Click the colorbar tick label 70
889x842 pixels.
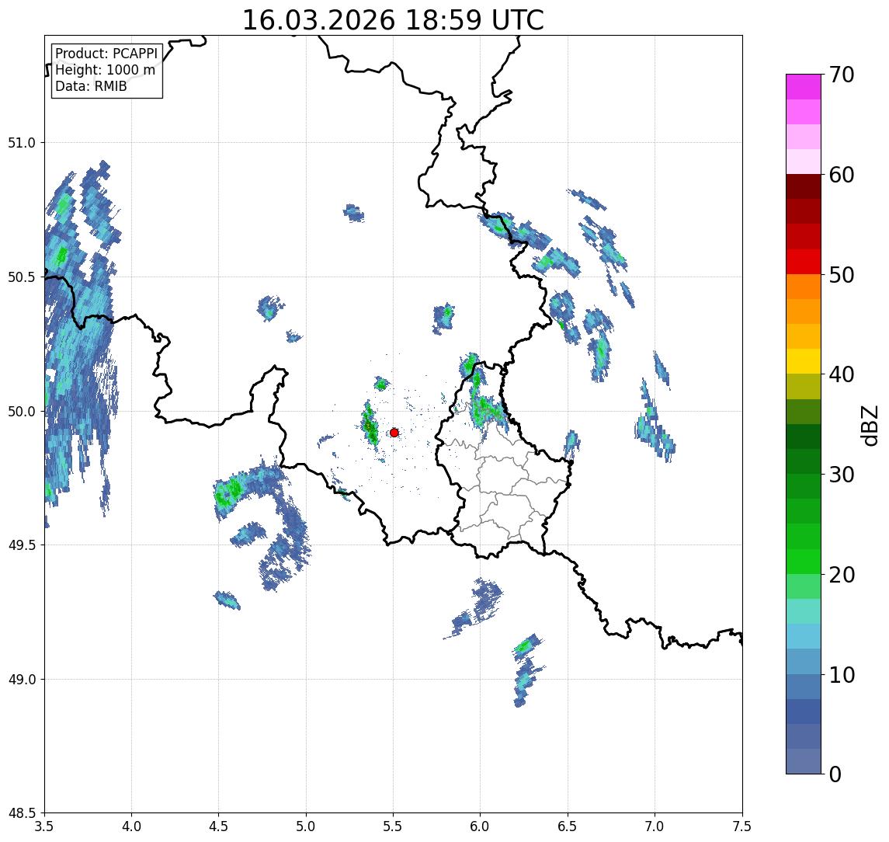(842, 75)
